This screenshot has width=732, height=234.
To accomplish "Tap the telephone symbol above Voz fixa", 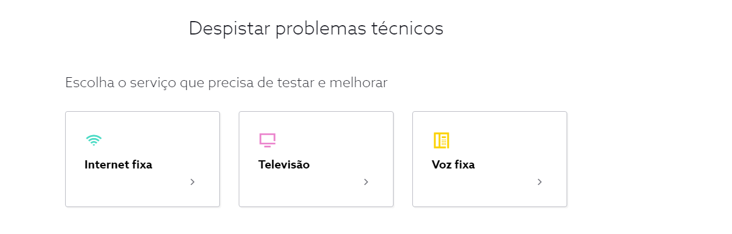I will (x=441, y=140).
